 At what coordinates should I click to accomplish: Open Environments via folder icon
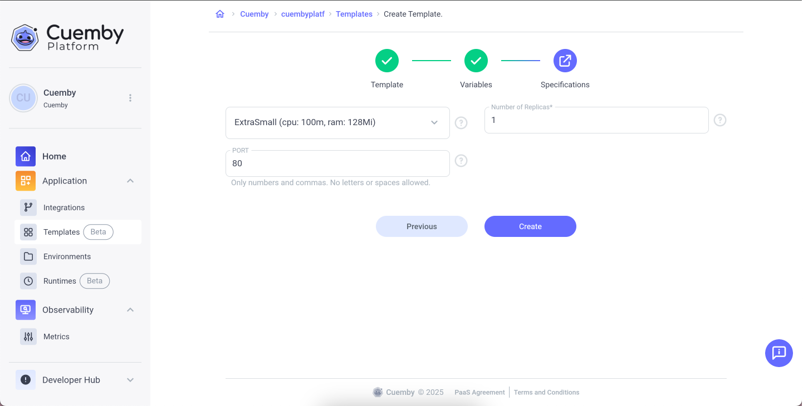pyautogui.click(x=28, y=256)
